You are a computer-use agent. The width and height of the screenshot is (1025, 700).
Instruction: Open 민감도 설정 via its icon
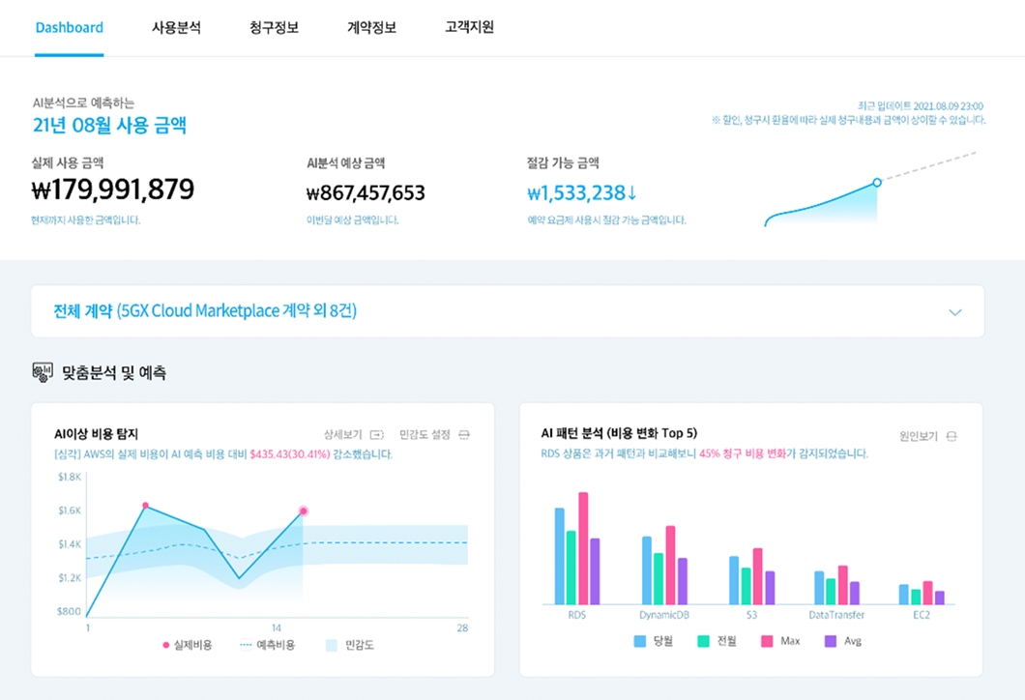(x=464, y=435)
